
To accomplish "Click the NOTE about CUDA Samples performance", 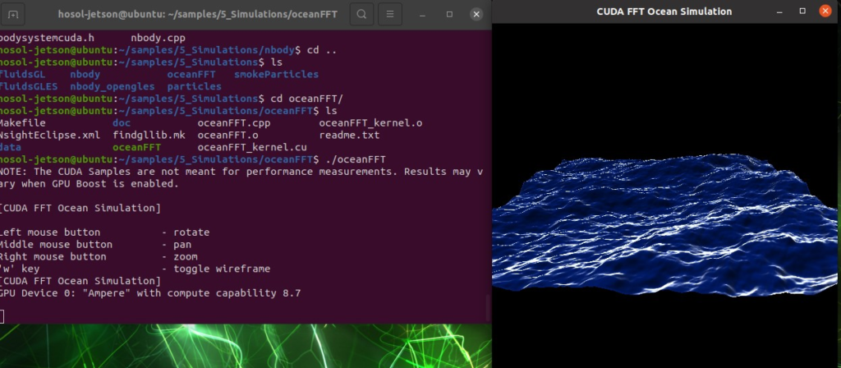I will click(241, 177).
